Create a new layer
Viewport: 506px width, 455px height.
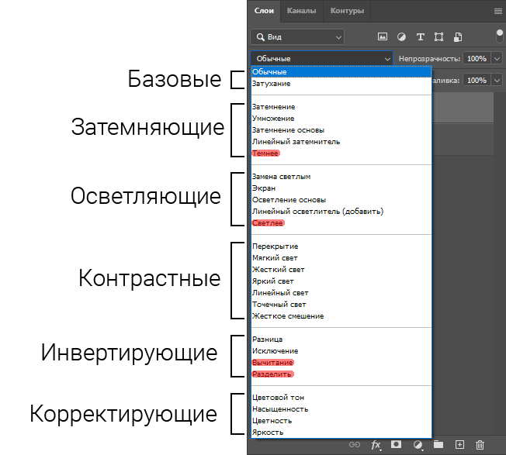click(459, 444)
